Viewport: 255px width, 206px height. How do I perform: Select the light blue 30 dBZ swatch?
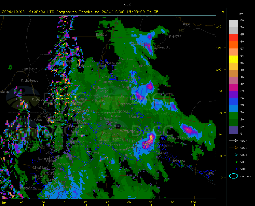233,109
